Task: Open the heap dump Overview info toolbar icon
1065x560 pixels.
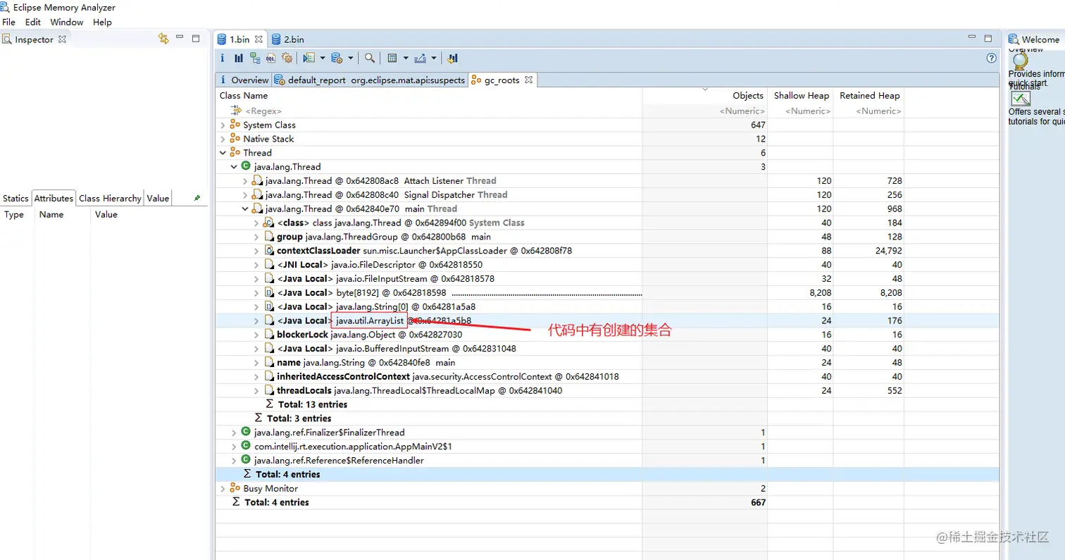Action: 223,58
